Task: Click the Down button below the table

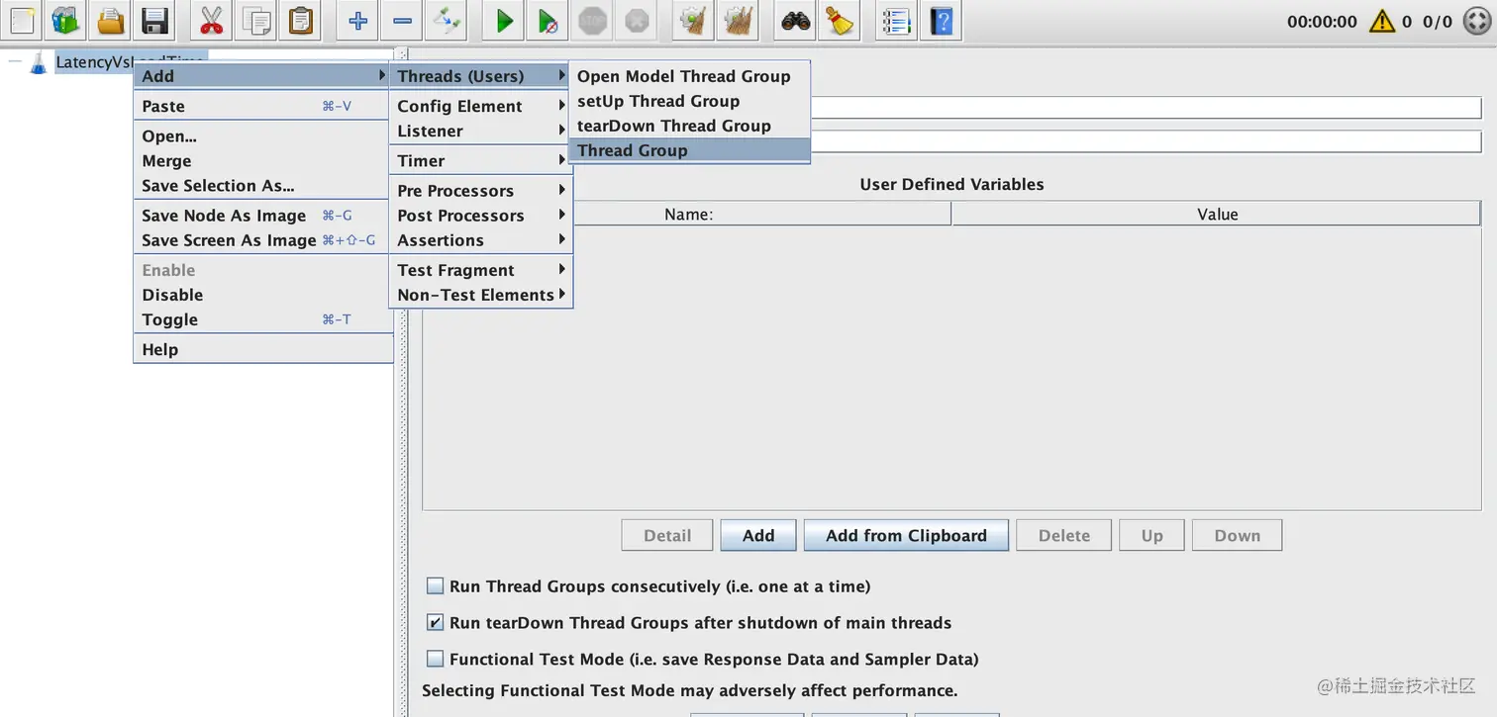Action: click(1238, 535)
